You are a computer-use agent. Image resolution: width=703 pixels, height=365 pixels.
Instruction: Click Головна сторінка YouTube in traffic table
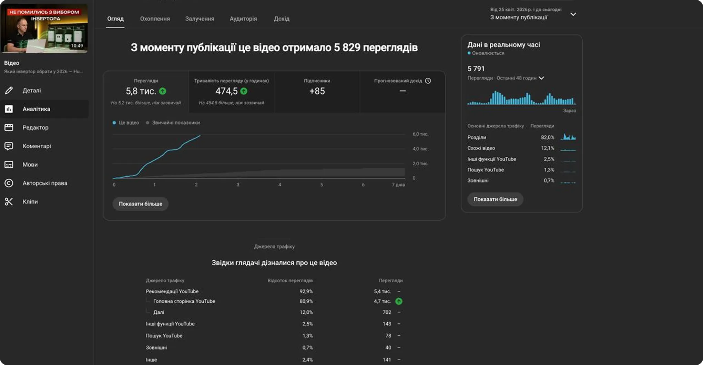[184, 301]
